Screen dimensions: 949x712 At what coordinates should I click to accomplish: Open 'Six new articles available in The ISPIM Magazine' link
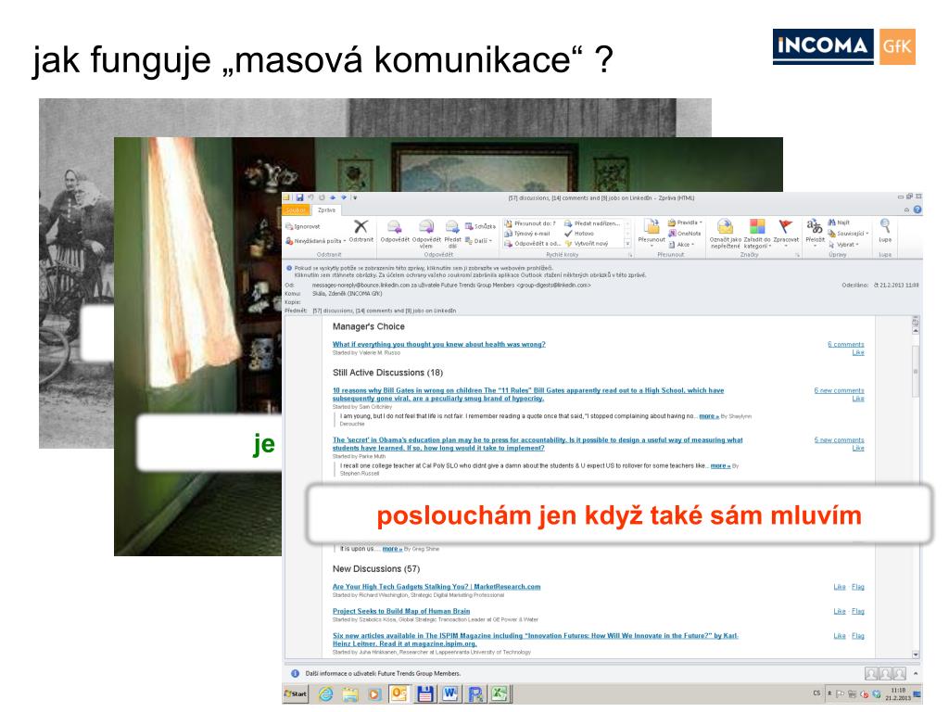pyautogui.click(x=535, y=640)
